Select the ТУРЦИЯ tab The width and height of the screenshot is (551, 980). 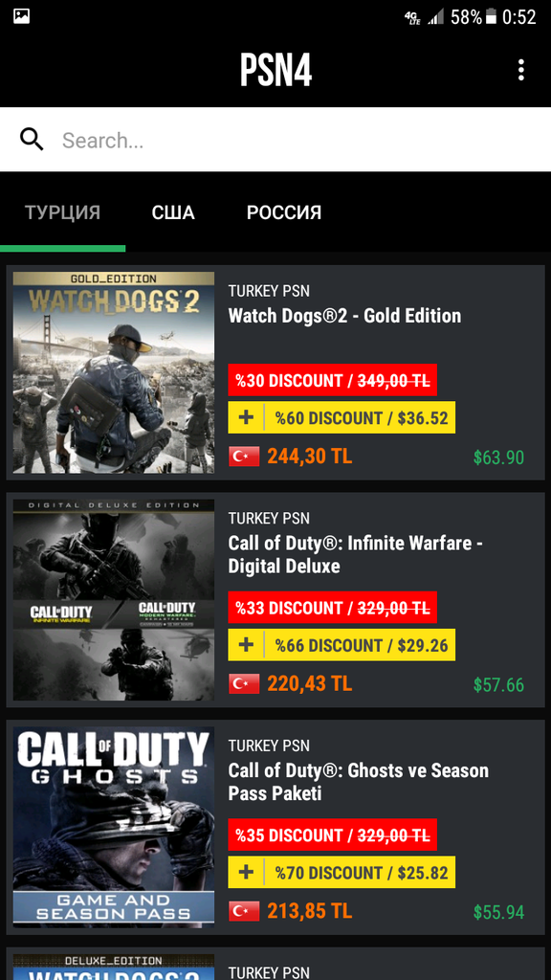point(62,212)
